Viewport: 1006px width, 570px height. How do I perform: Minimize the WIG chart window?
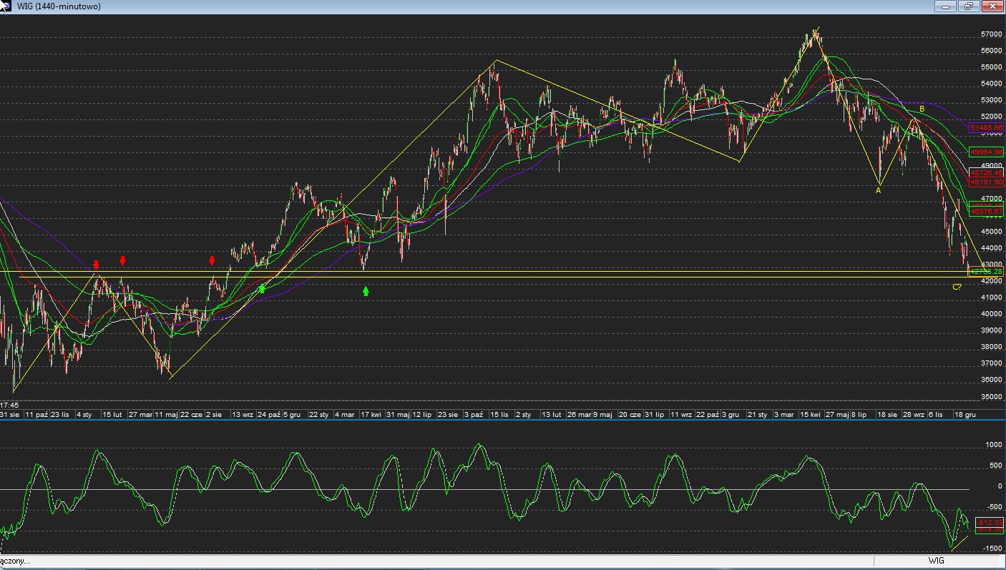[946, 6]
